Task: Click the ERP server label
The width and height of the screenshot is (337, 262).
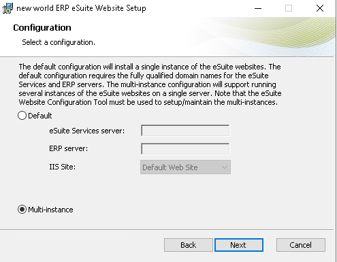Action: pyautogui.click(x=69, y=148)
